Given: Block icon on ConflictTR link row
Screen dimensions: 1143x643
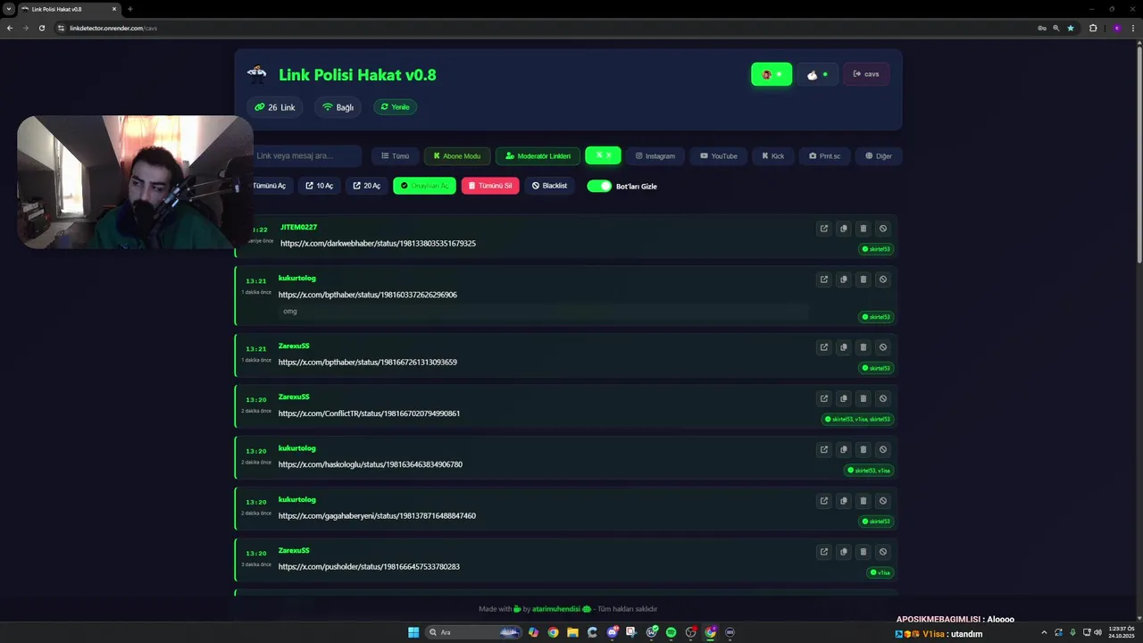Looking at the screenshot, I should tap(883, 398).
